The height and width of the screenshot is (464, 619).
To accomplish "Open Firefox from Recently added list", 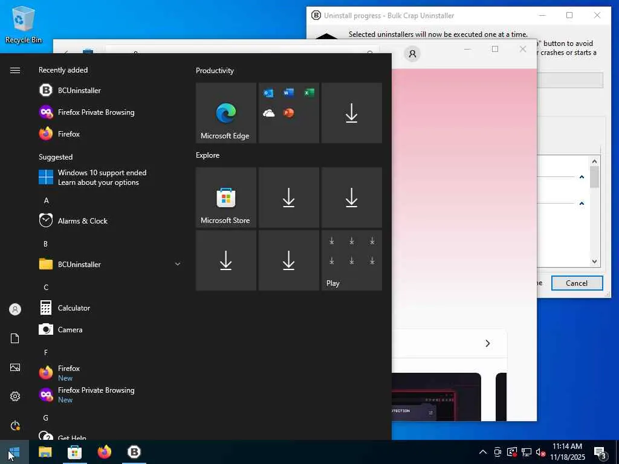I will pyautogui.click(x=110, y=134).
